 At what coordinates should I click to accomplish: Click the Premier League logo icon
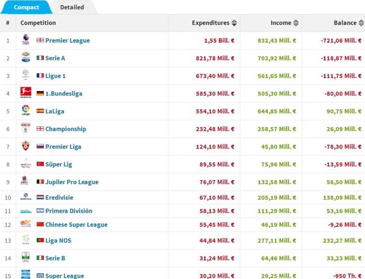(x=25, y=40)
